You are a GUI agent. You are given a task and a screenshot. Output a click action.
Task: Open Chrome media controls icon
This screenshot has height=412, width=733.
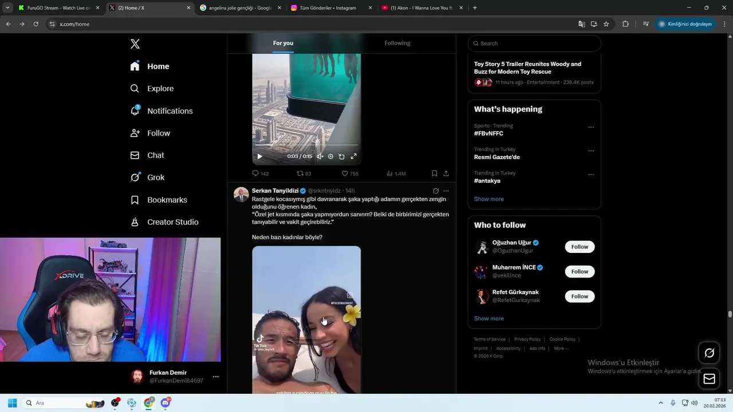(x=645, y=24)
